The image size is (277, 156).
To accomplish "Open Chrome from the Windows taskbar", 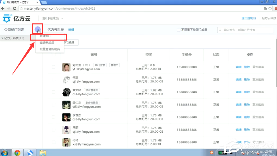I will (x=17, y=152).
